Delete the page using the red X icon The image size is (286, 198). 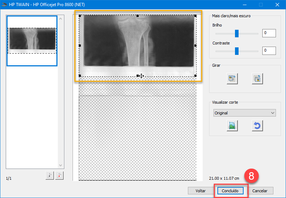(x=59, y=175)
